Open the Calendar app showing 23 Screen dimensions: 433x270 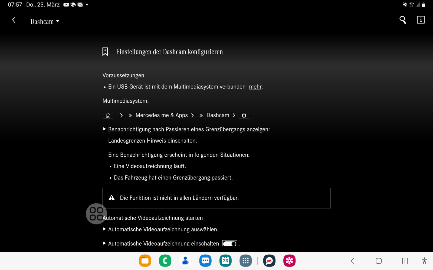coord(225,261)
